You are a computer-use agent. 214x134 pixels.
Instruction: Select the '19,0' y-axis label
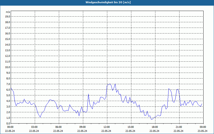8,17
